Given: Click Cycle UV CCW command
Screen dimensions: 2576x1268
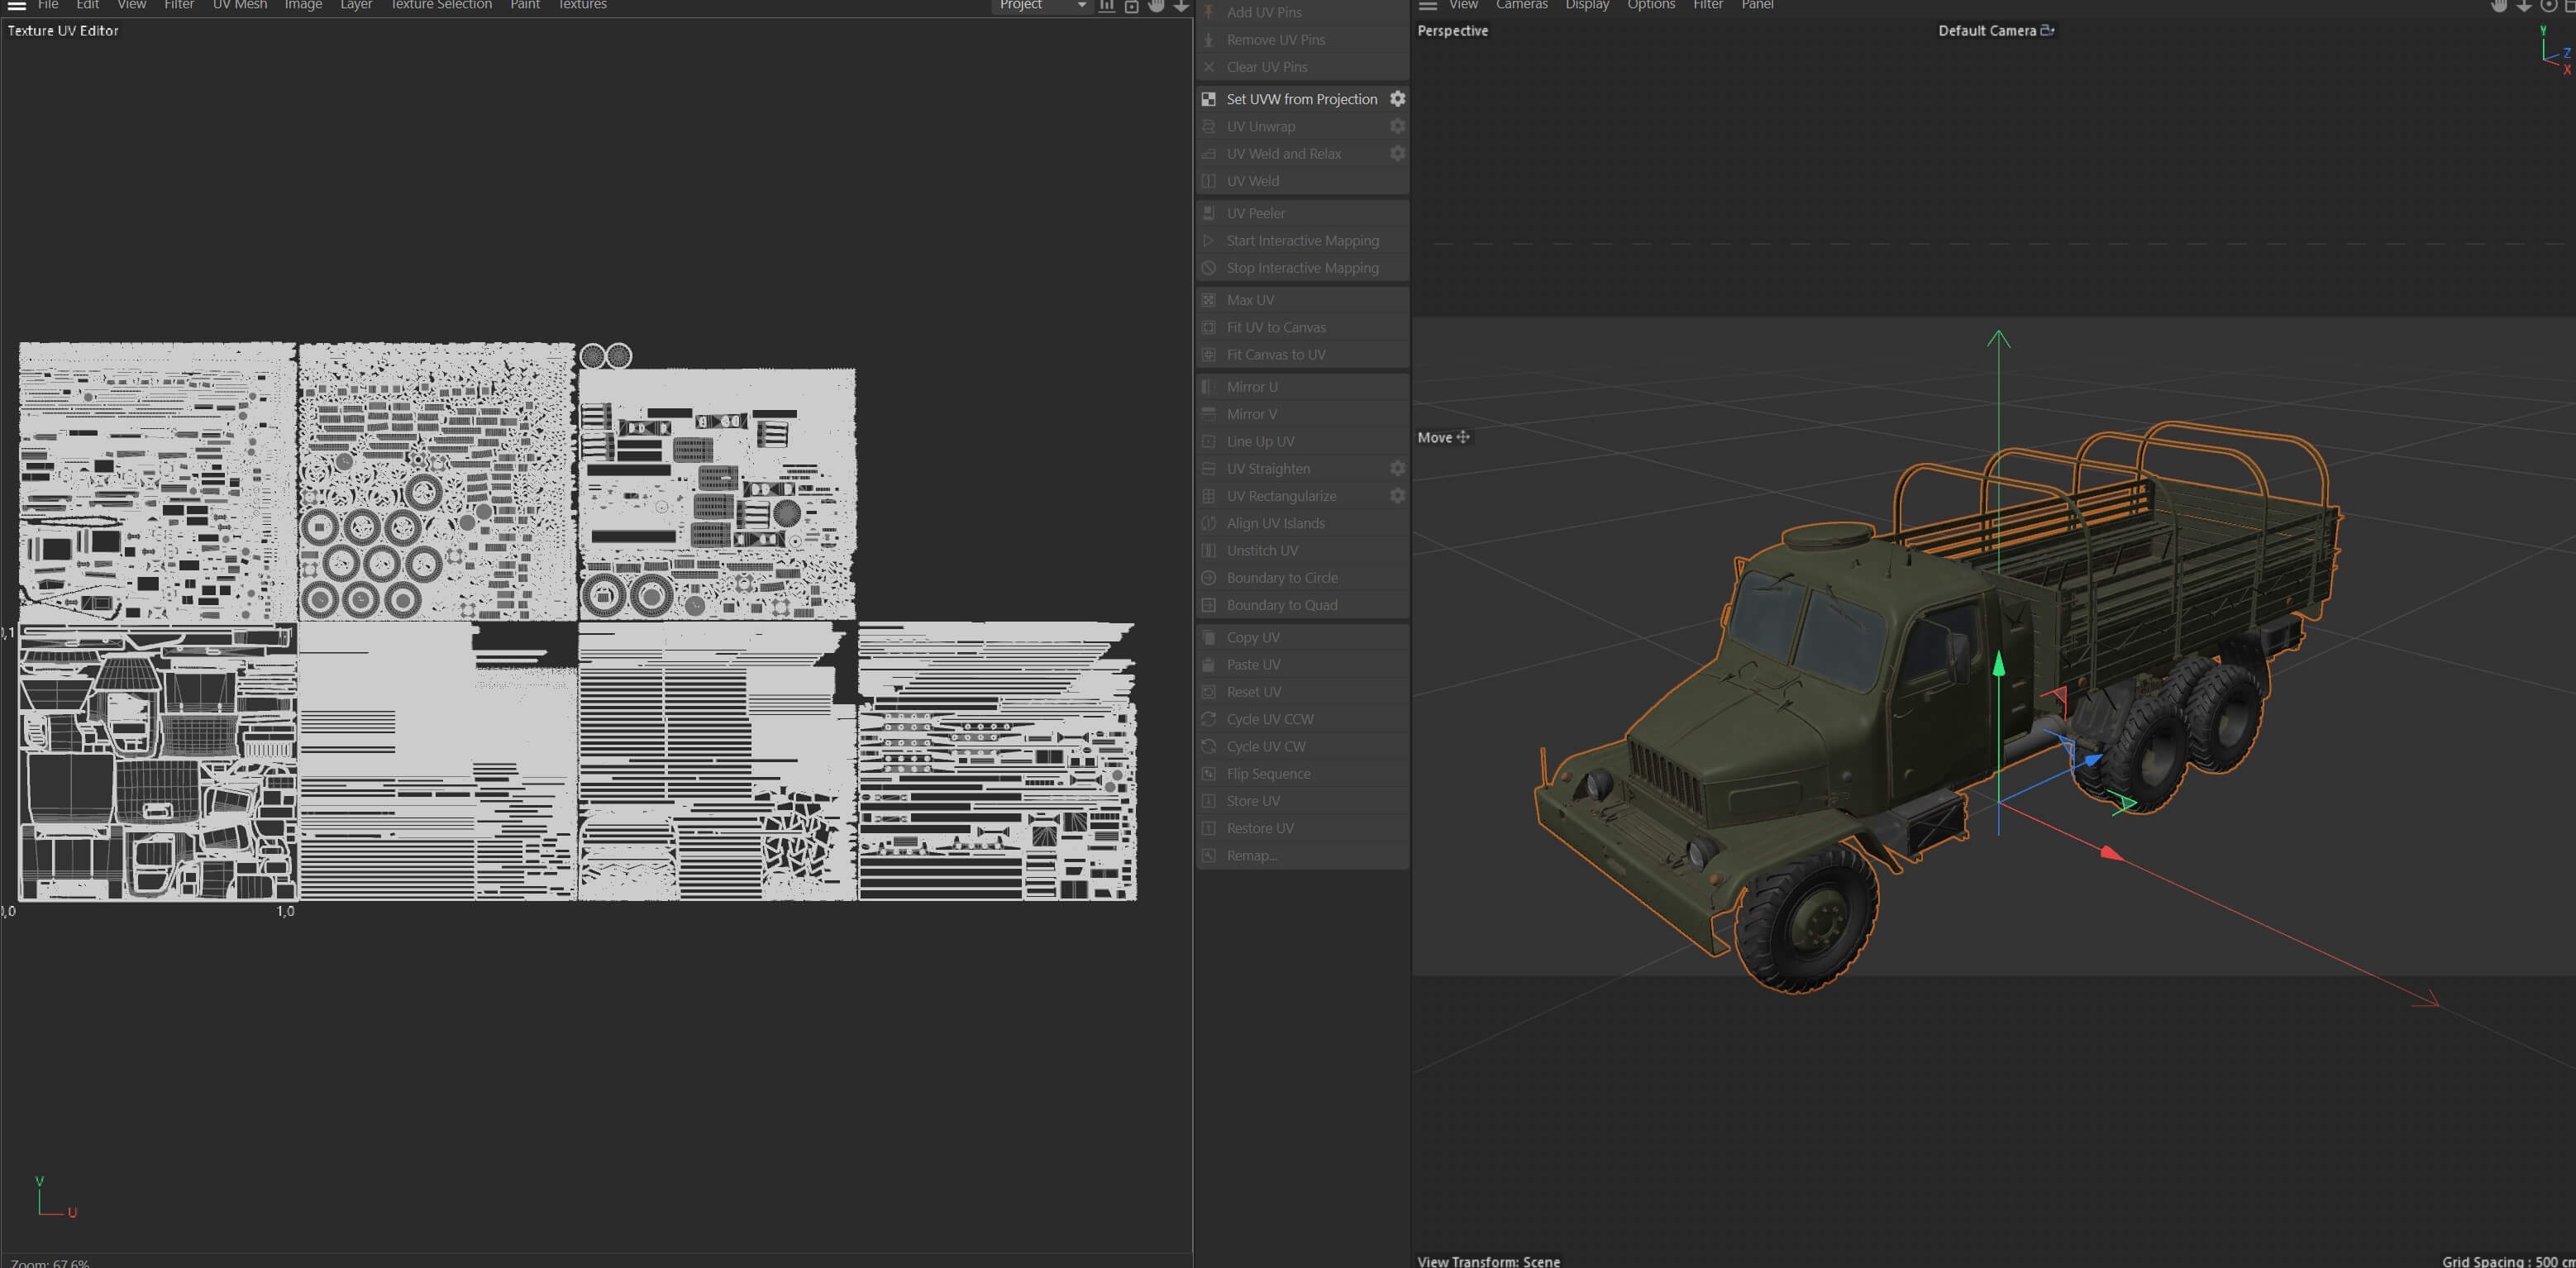Looking at the screenshot, I should [1301, 719].
